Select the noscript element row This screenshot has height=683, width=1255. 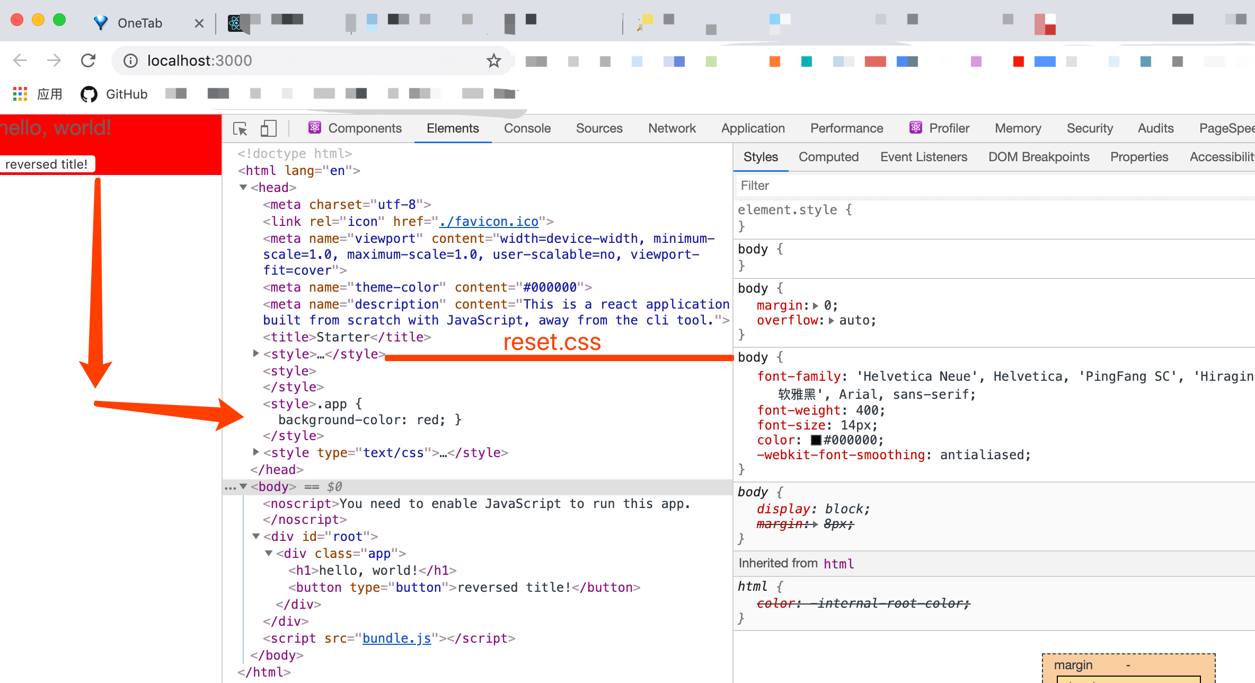click(477, 511)
